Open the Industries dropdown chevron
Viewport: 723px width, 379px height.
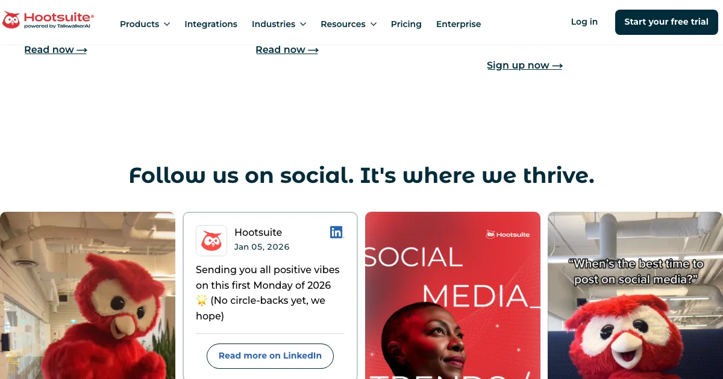point(303,24)
